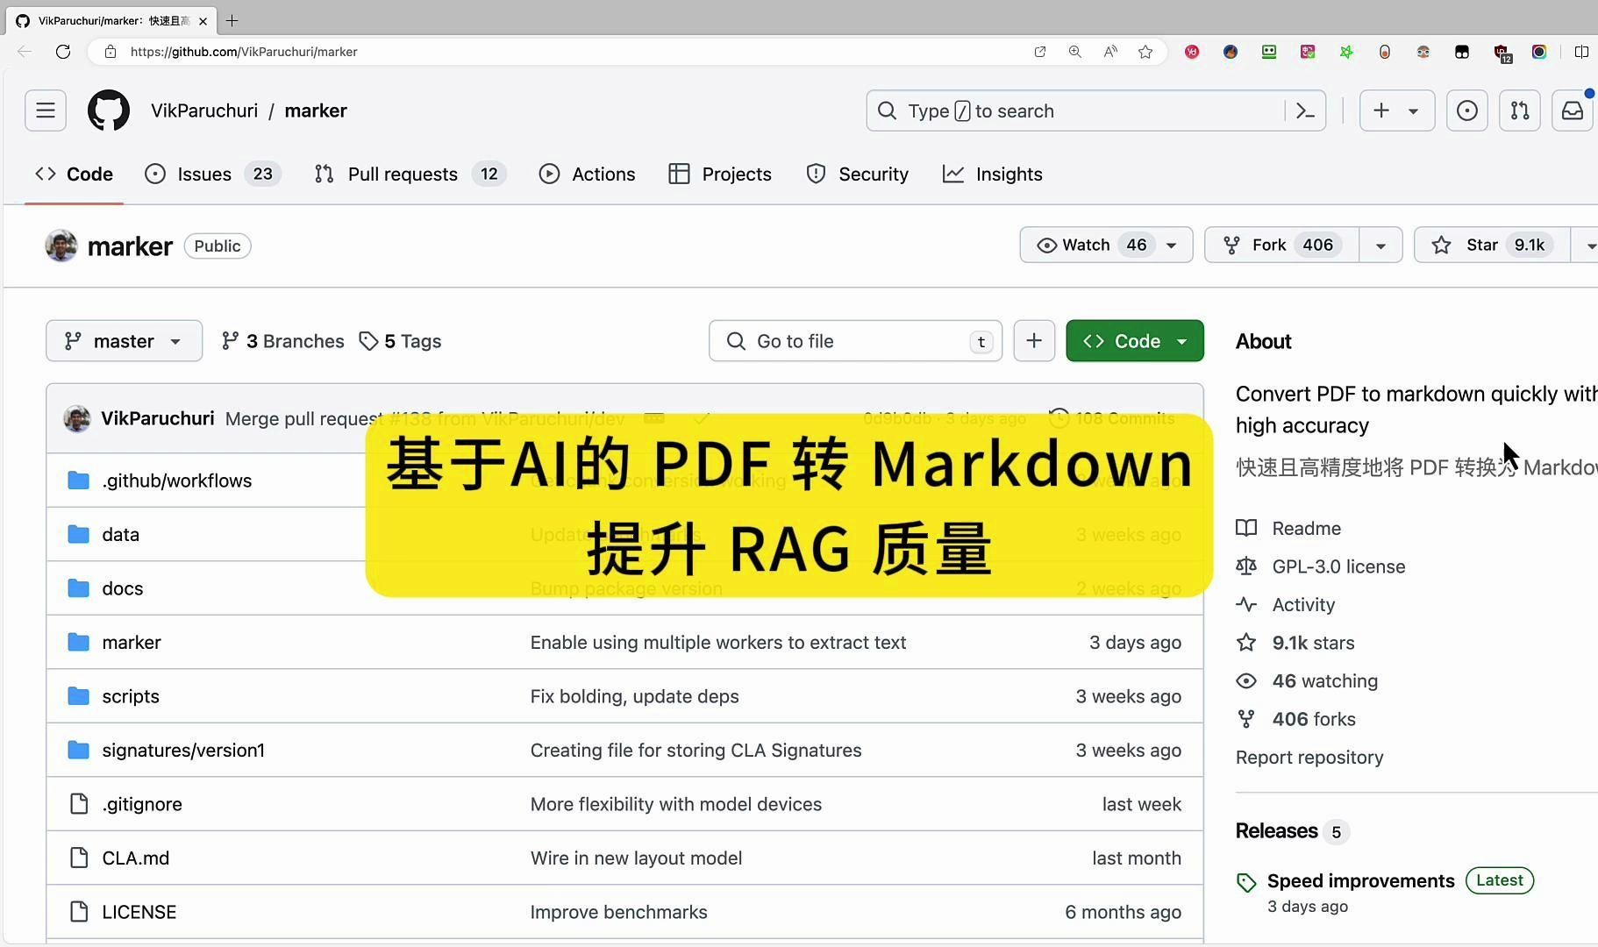This screenshot has height=947, width=1598.
Task: Click the read aloud icon in address bar
Action: coord(1110,52)
